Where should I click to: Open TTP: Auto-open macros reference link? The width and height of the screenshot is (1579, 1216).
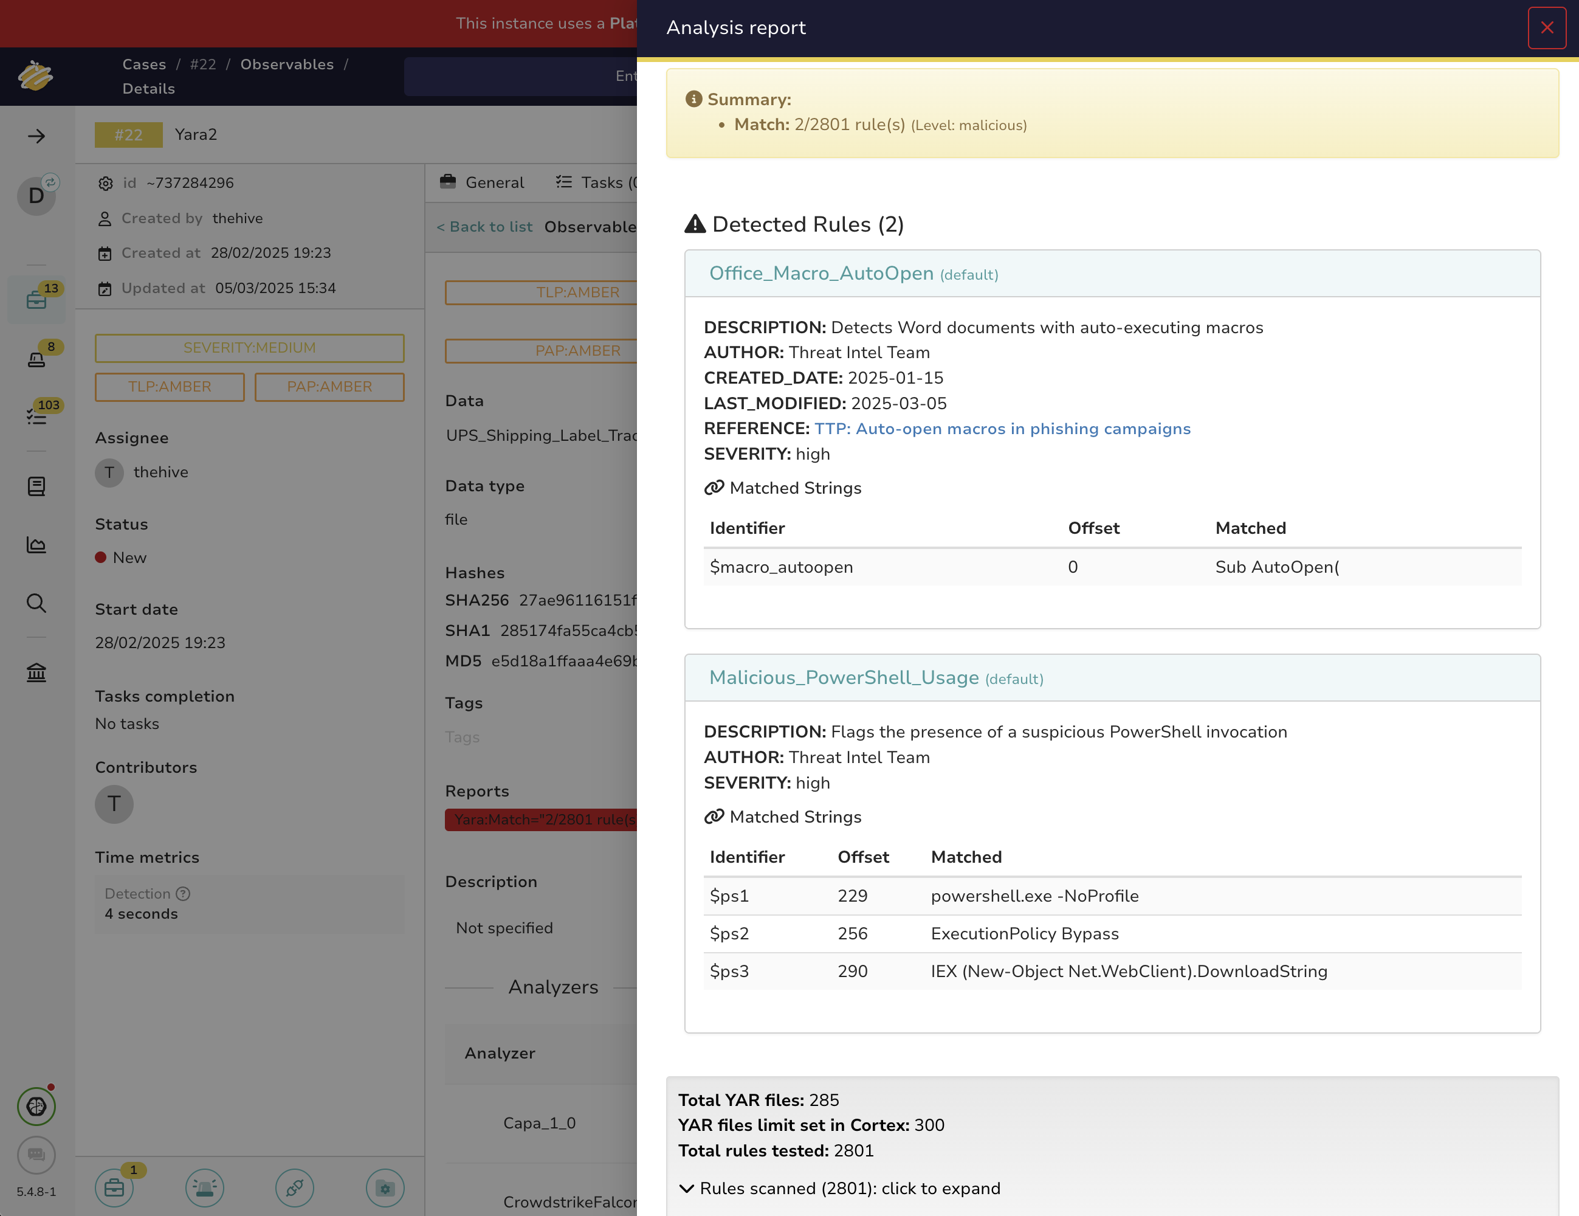1003,428
